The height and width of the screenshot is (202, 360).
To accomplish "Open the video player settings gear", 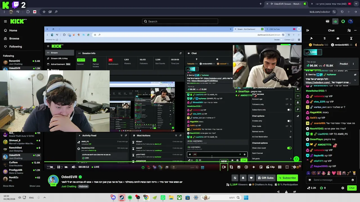I will (294, 167).
